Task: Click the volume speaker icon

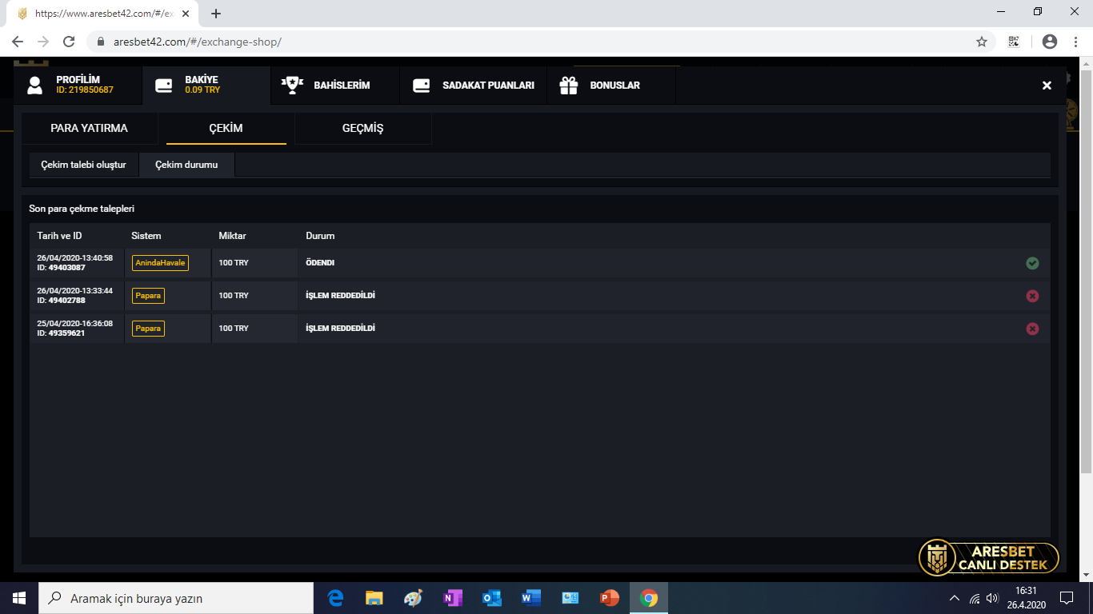Action: [x=993, y=598]
